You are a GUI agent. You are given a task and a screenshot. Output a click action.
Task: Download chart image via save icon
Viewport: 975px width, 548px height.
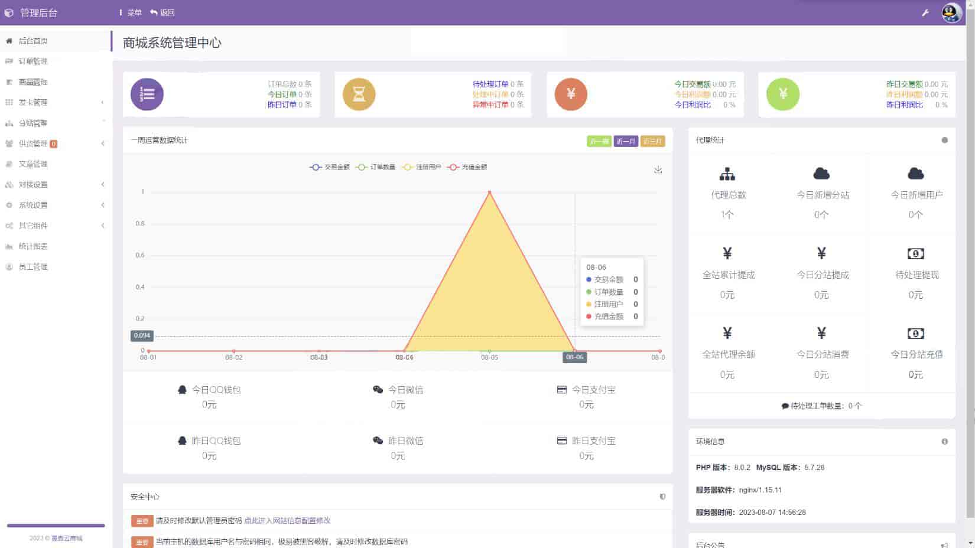tap(658, 169)
